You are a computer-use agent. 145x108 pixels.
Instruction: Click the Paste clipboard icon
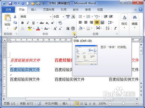tap(8, 18)
